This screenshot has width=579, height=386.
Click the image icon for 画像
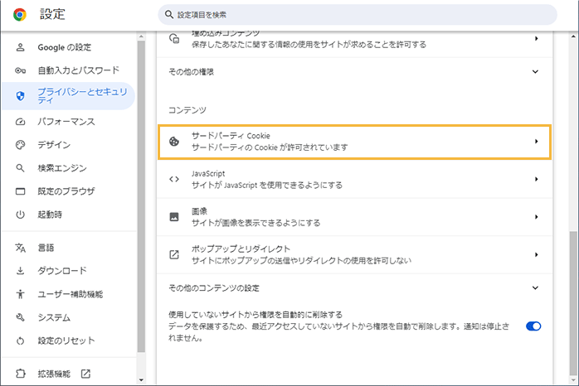tap(174, 217)
